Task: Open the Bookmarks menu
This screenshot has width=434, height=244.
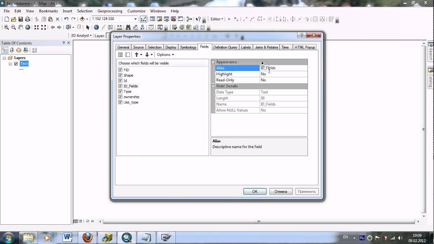Action: coord(48,11)
